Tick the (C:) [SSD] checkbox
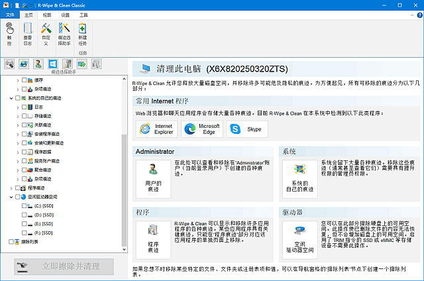This screenshot has height=281, width=424. [x=24, y=205]
